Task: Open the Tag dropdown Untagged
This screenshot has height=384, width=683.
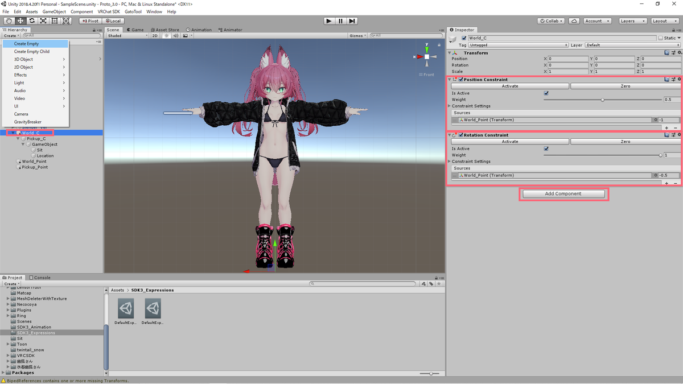Action: click(x=518, y=45)
